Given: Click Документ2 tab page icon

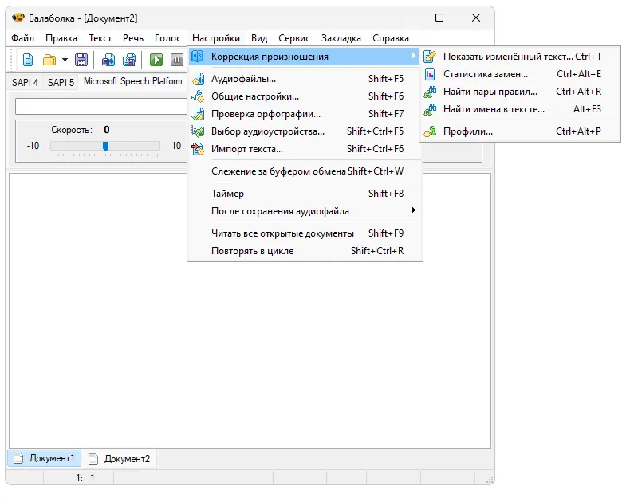Looking at the screenshot, I should click(93, 459).
